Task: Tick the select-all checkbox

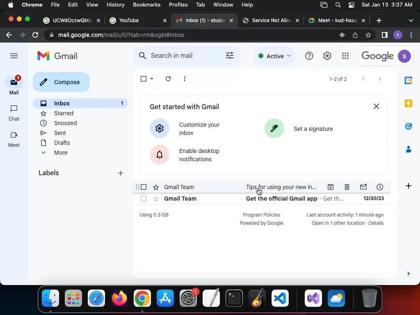Action: (144, 79)
